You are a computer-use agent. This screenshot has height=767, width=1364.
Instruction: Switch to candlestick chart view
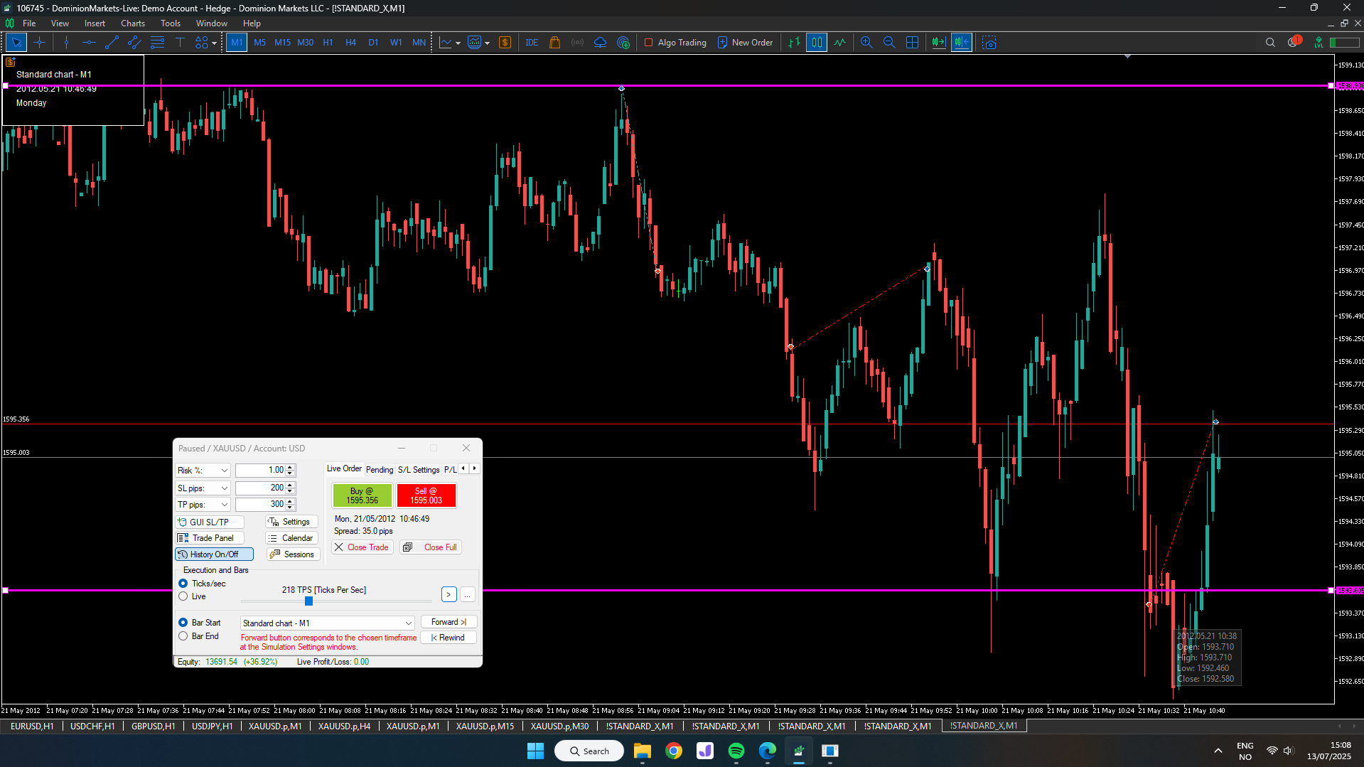point(817,43)
